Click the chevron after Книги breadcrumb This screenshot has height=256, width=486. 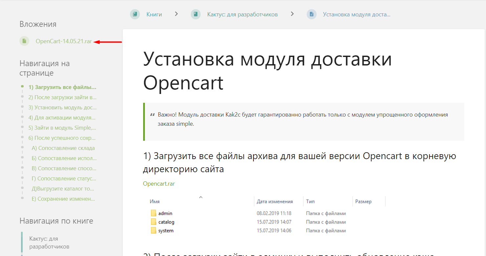(176, 14)
